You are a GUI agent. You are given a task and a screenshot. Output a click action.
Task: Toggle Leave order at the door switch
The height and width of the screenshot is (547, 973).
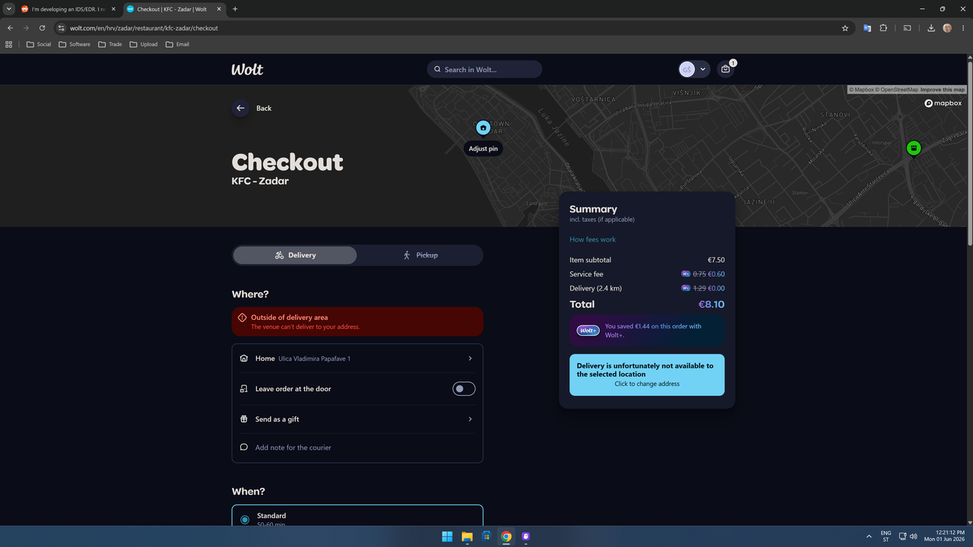(464, 389)
